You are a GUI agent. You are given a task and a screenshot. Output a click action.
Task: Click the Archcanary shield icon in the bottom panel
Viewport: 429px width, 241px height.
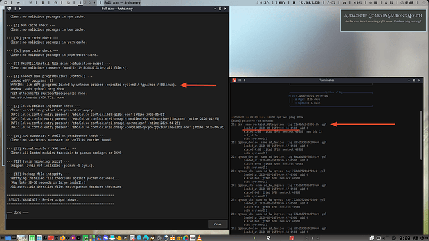point(269,238)
